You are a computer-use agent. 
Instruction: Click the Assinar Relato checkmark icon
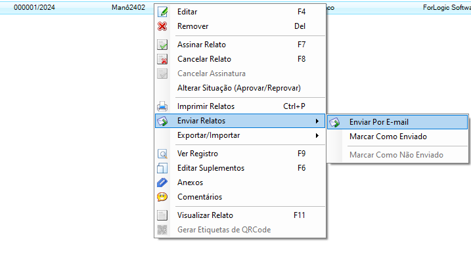[162, 45]
